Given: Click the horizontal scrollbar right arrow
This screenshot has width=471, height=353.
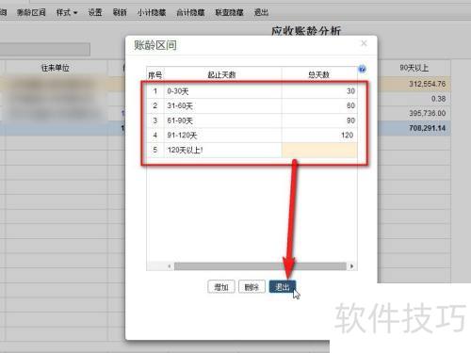Looking at the screenshot, I should click(x=351, y=266).
